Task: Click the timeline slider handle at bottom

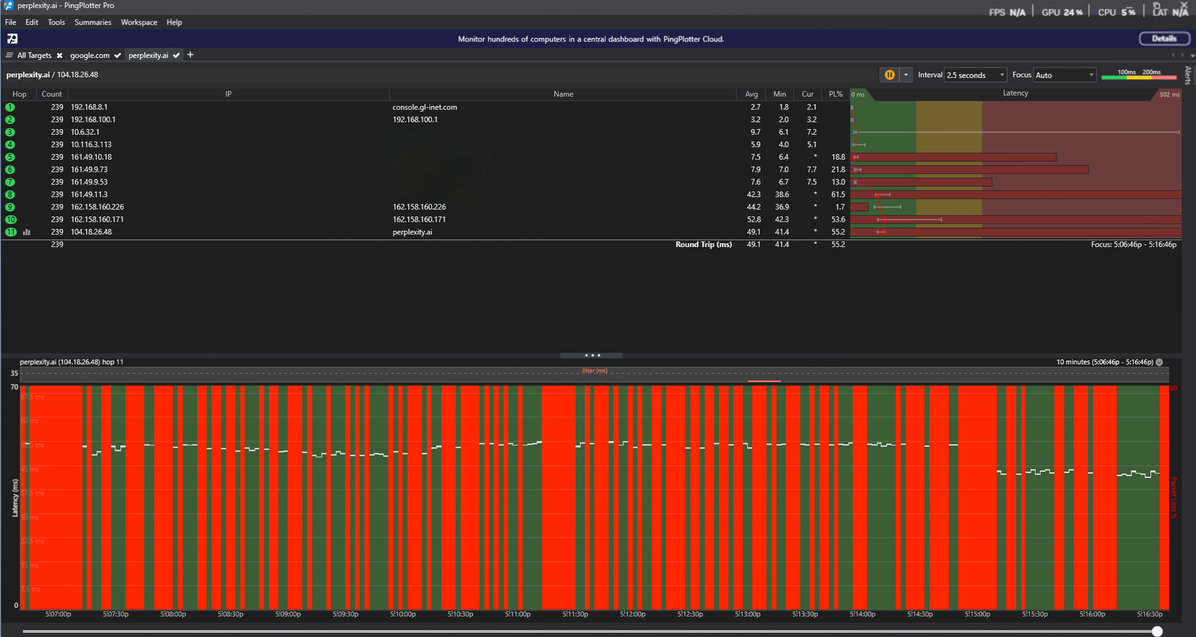Action: [x=1158, y=631]
